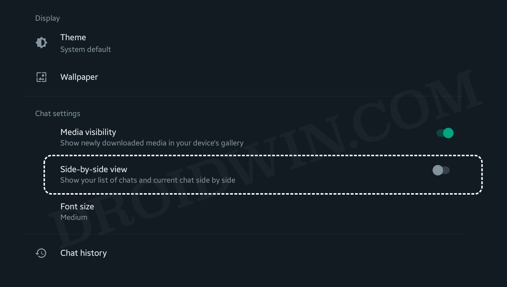Click the Side-by-side view title
Viewport: 507px width, 287px height.
[x=94, y=169]
